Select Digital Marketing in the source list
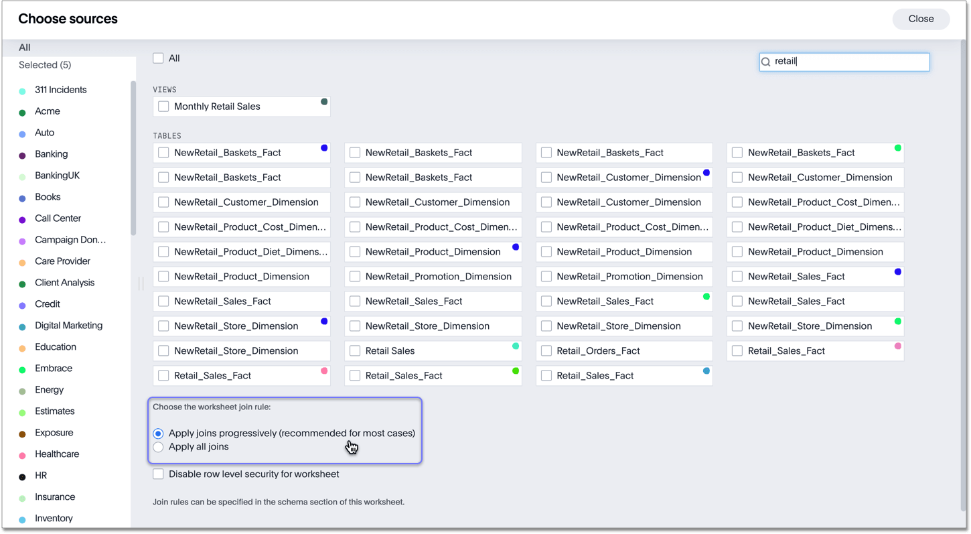971x534 pixels. click(x=68, y=326)
